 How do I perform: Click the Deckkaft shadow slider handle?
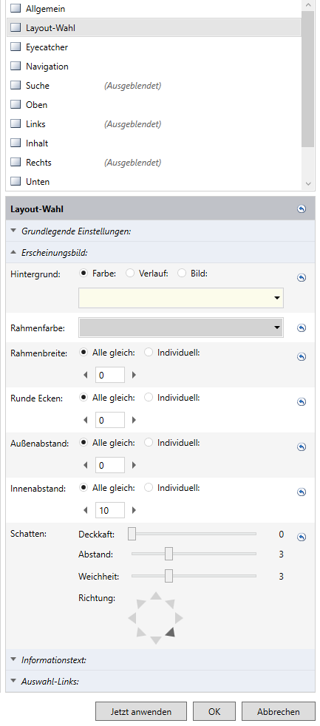[x=132, y=534]
